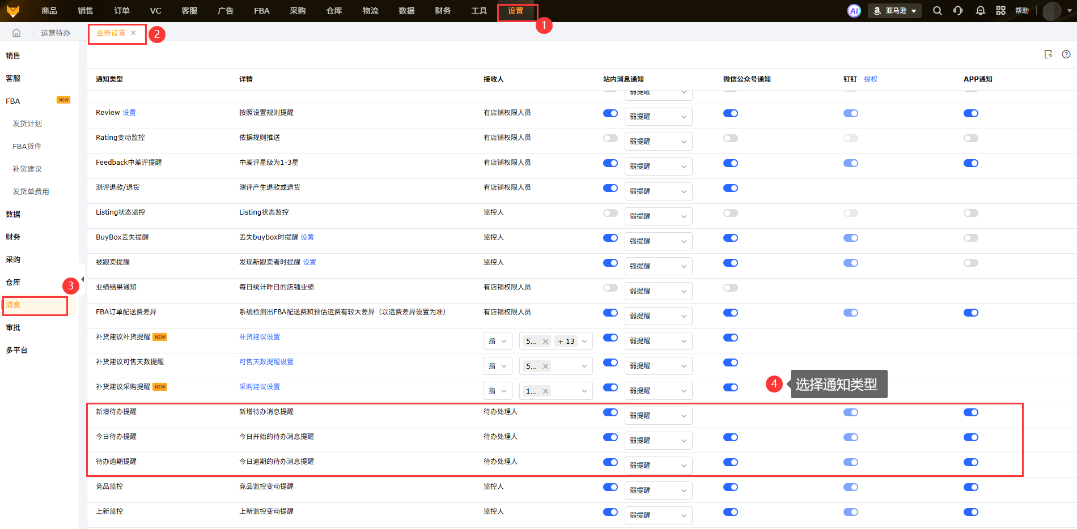Viewport: 1077px width, 529px height.
Task: Open 商品 in the top navigation
Action: pyautogui.click(x=49, y=11)
